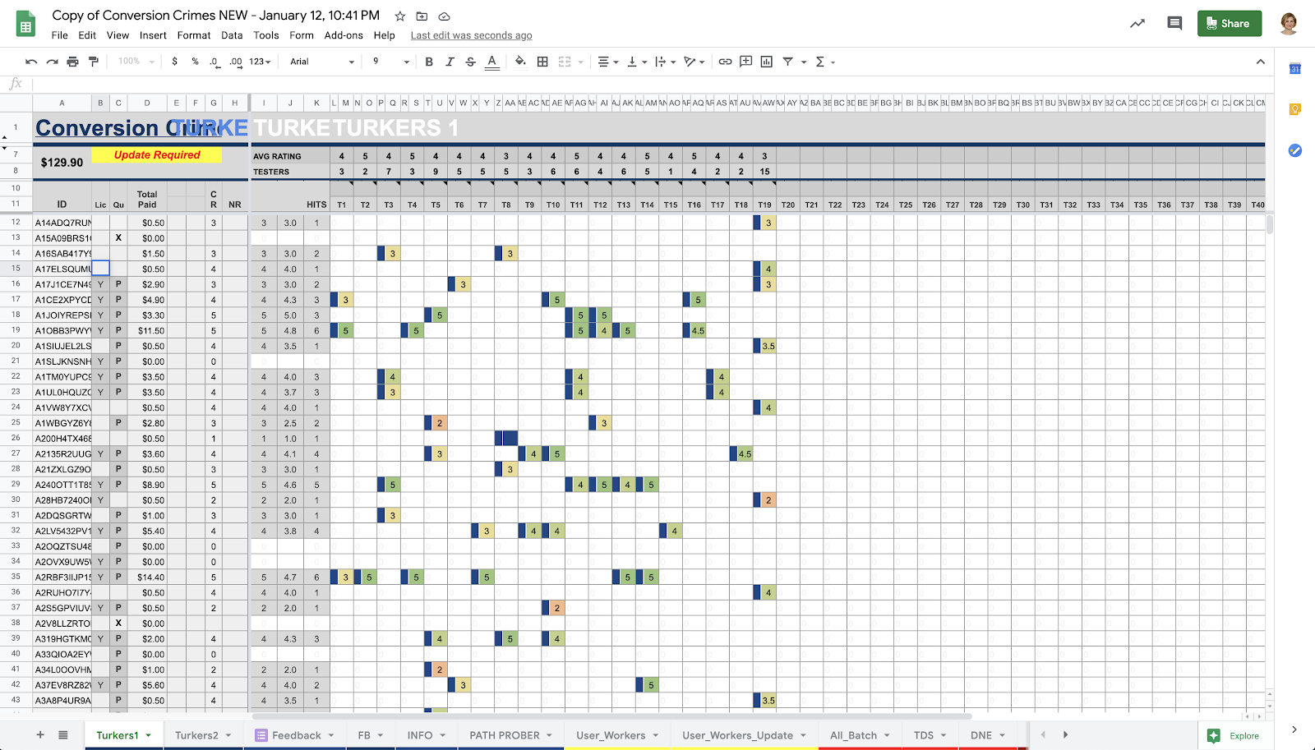
Task: Format as currency with dollar icon
Action: pyautogui.click(x=174, y=62)
